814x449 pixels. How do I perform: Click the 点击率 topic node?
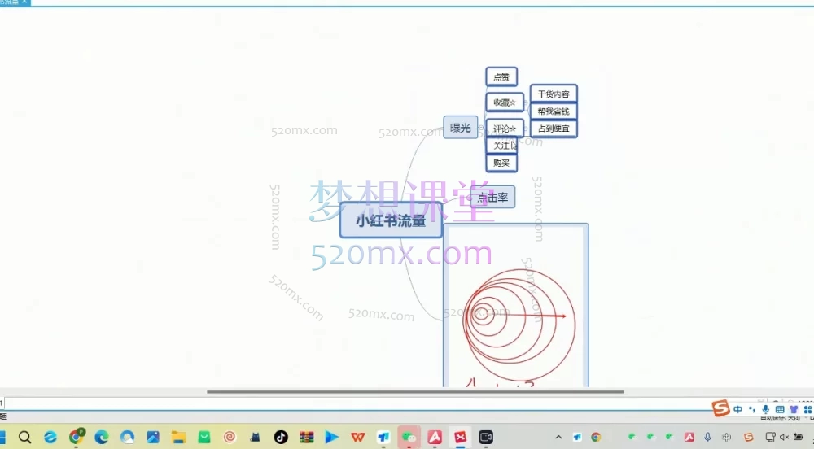point(493,198)
